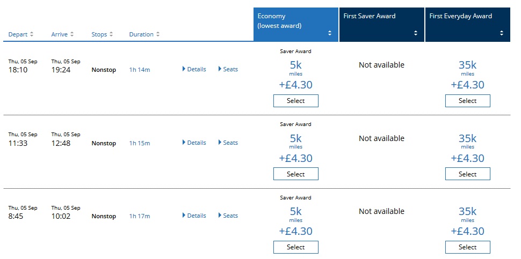The height and width of the screenshot is (259, 521).
Task: Sort by First Everyday Award arrows
Action: click(x=502, y=33)
